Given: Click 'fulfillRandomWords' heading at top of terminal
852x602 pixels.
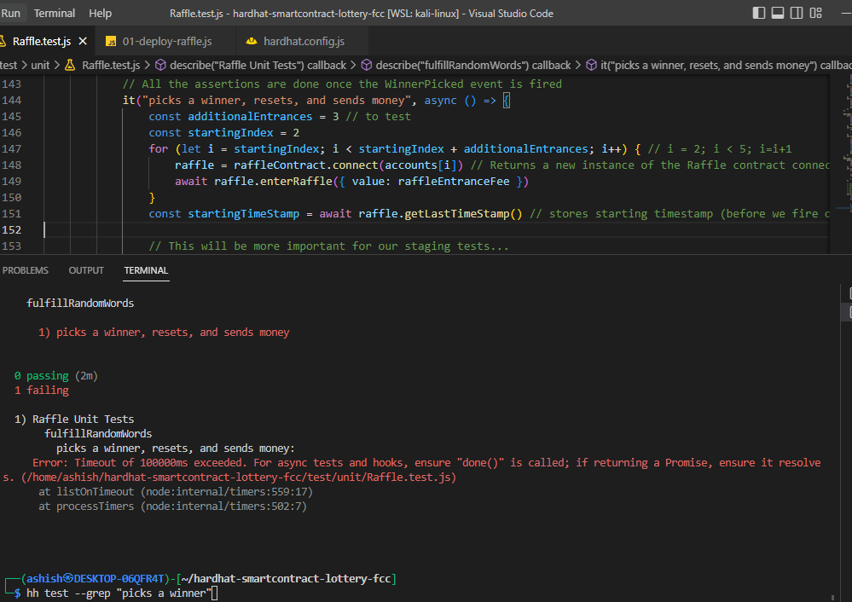Looking at the screenshot, I should coord(80,304).
